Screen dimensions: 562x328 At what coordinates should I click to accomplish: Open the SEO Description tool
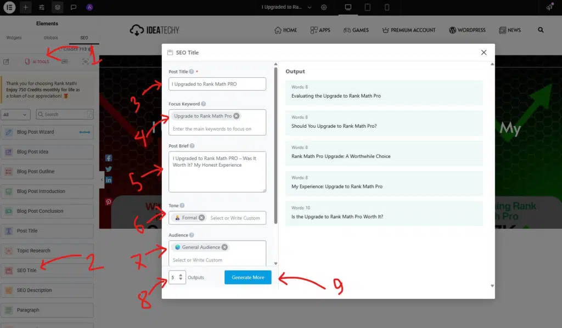[47, 290]
